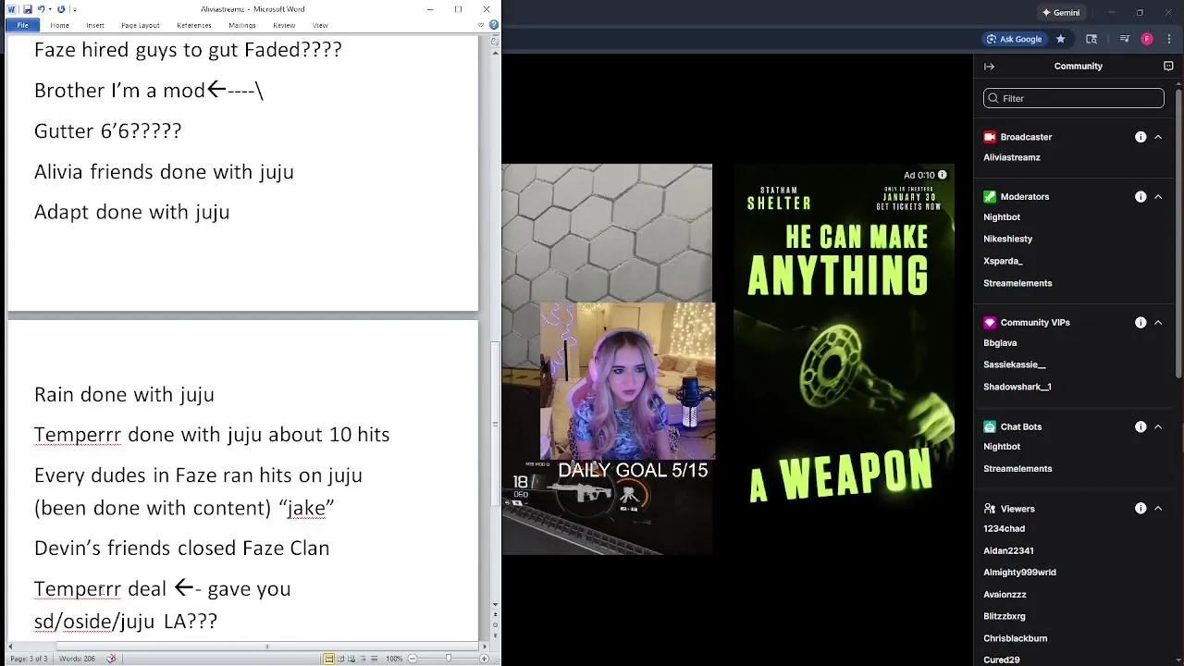This screenshot has height=666, width=1184.
Task: Click the Words: 206 count in status bar
Action: (x=77, y=659)
